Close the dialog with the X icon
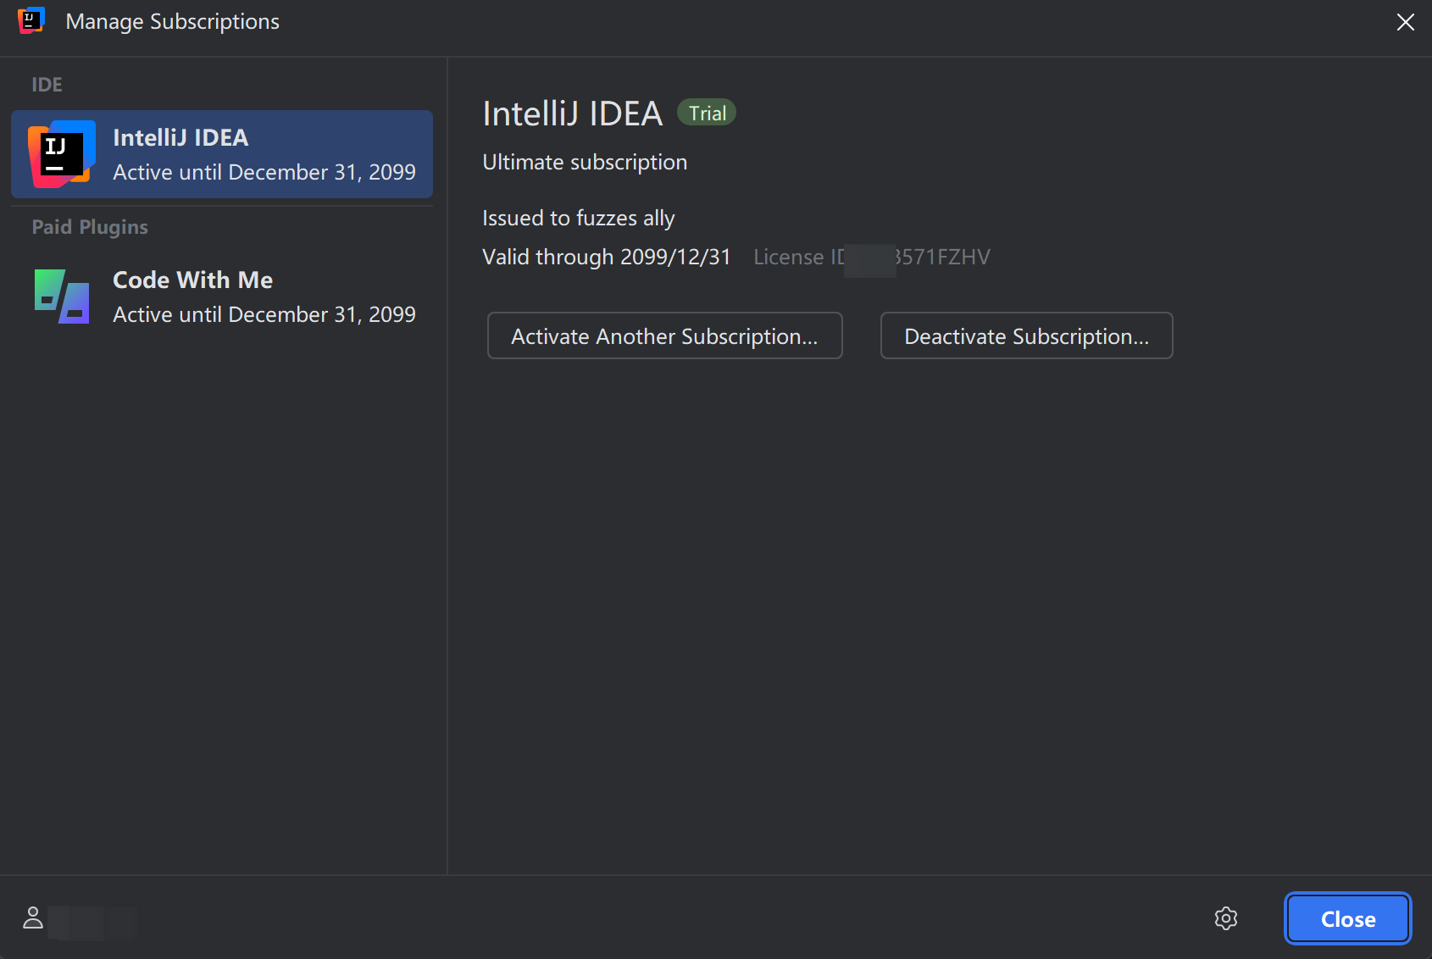1432x959 pixels. [1405, 22]
